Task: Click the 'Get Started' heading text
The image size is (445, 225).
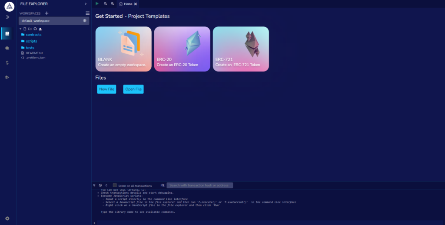Action: click(109, 16)
